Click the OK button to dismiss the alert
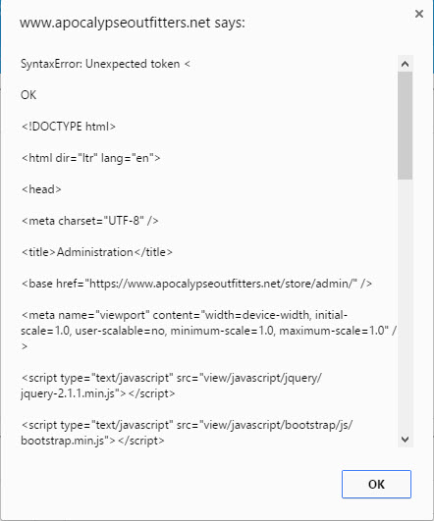434x521 pixels. point(376,484)
